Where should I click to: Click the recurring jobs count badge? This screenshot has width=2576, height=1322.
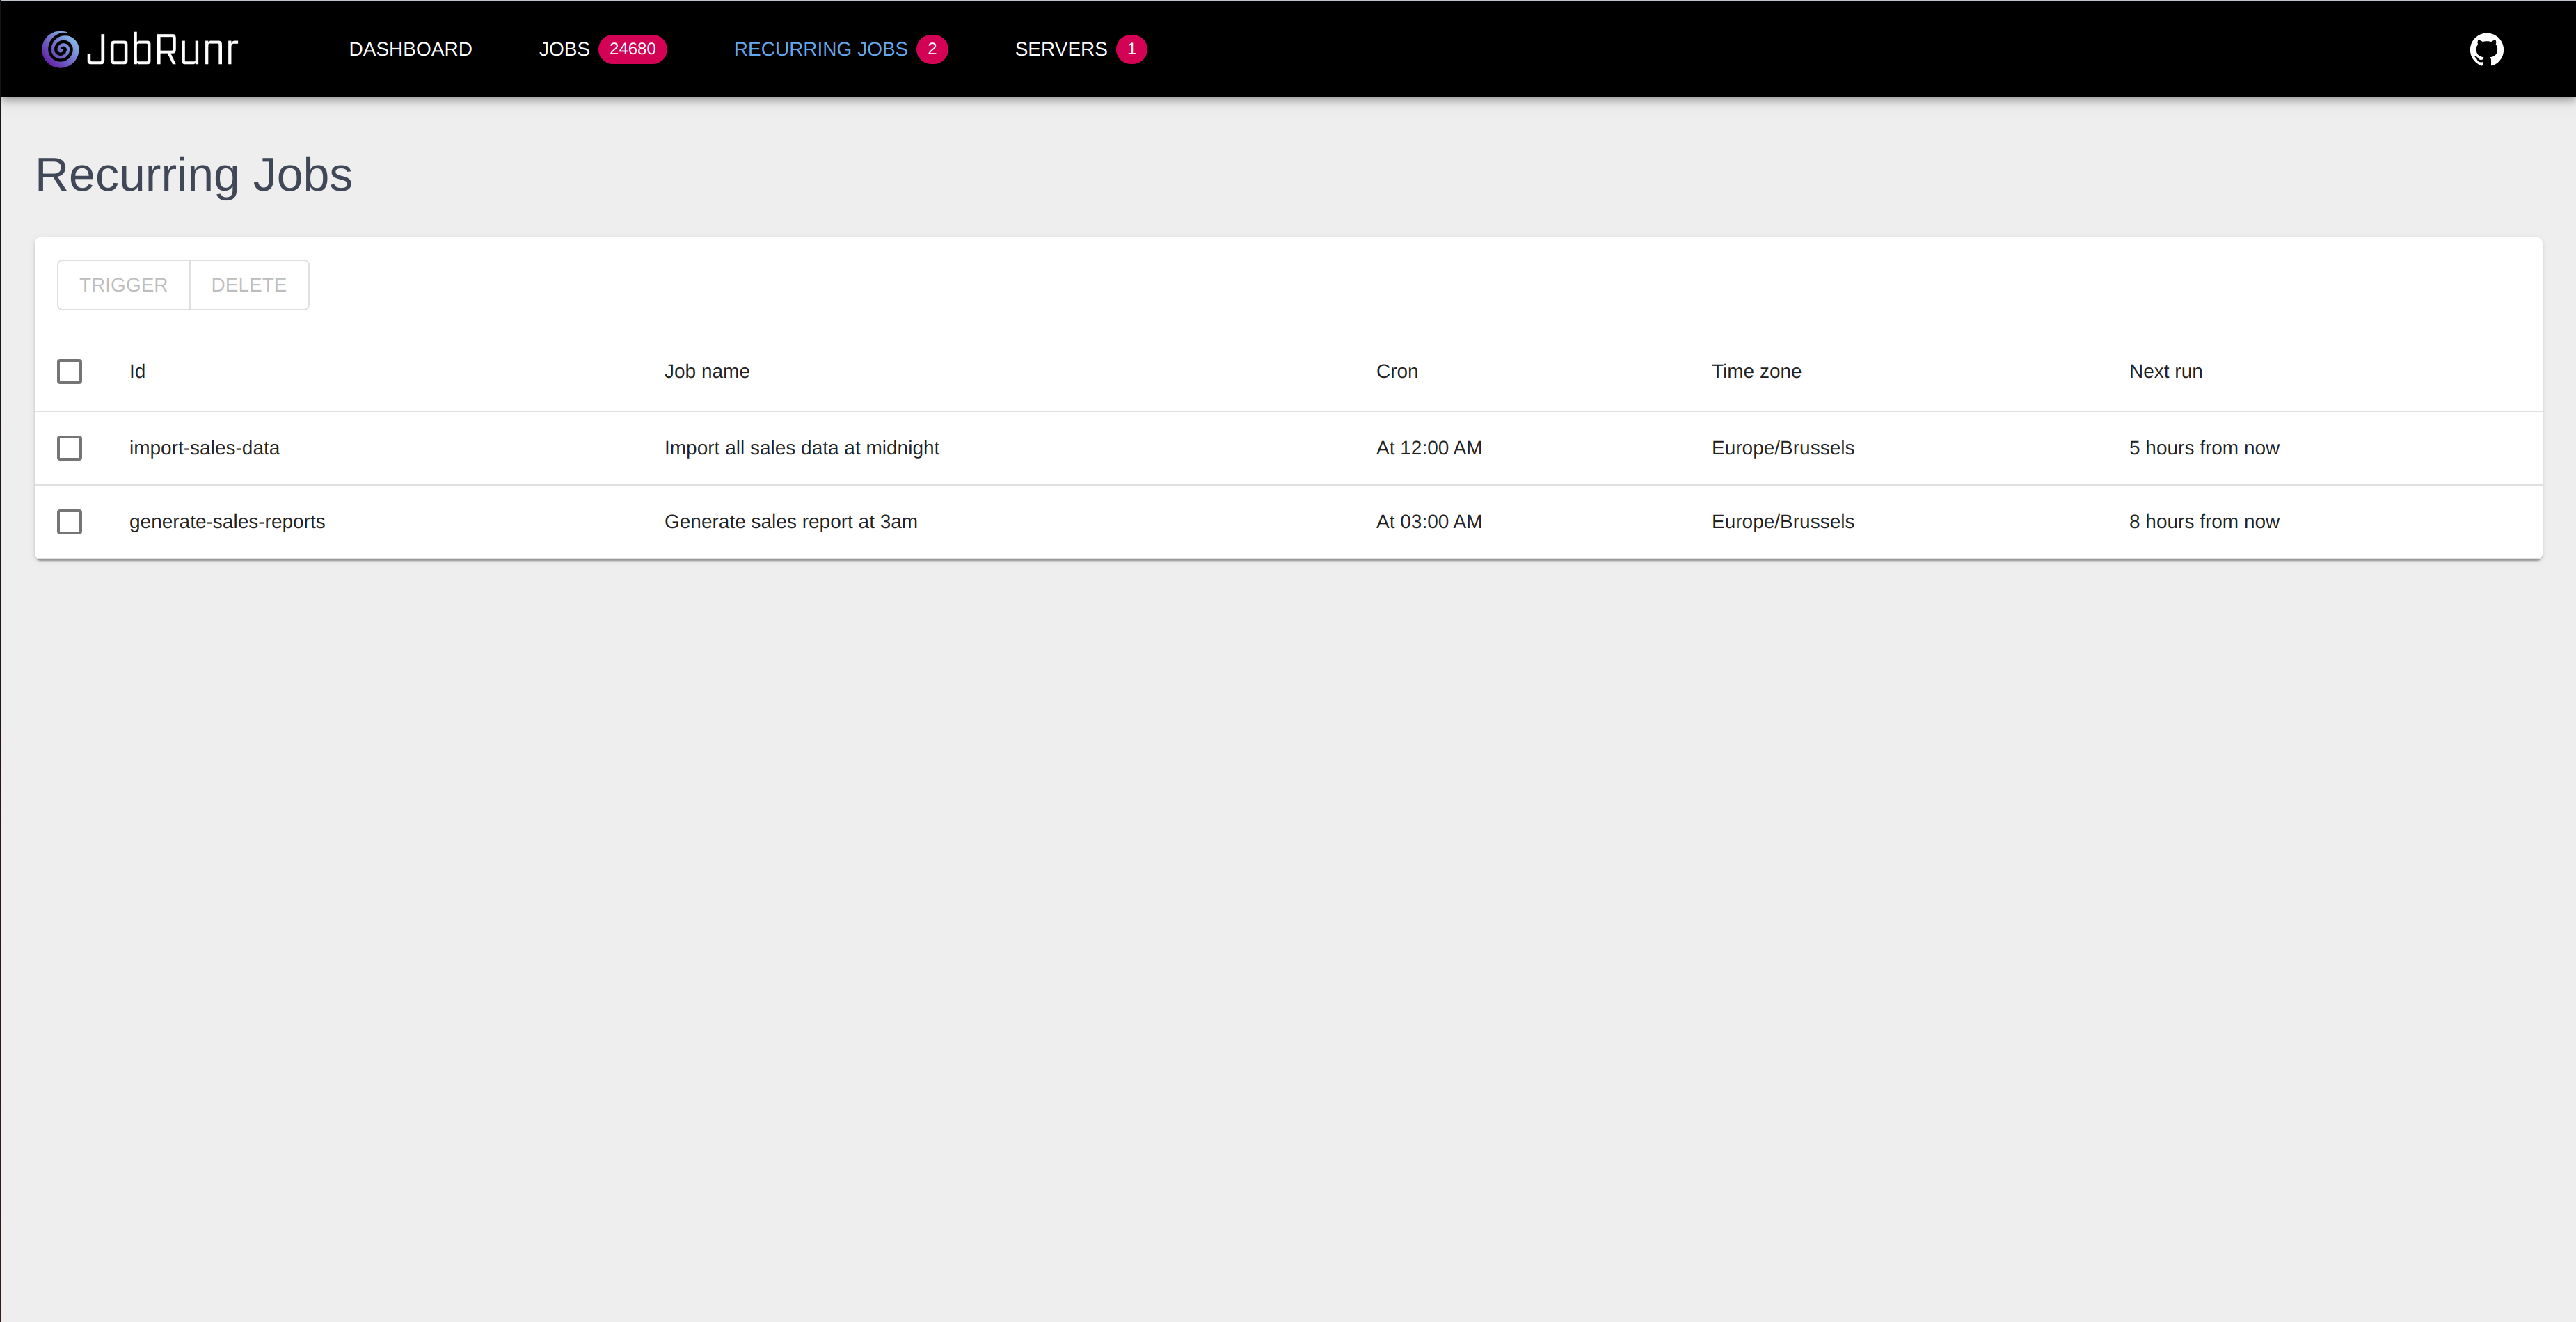(931, 49)
